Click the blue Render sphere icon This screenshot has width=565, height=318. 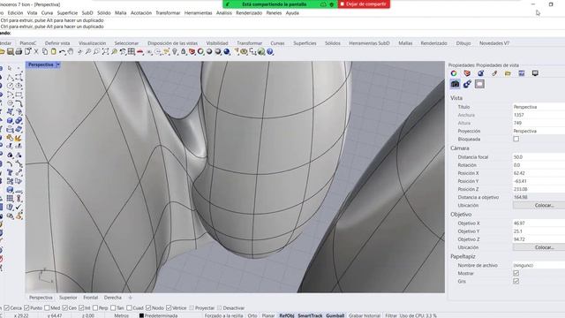[x=227, y=52]
